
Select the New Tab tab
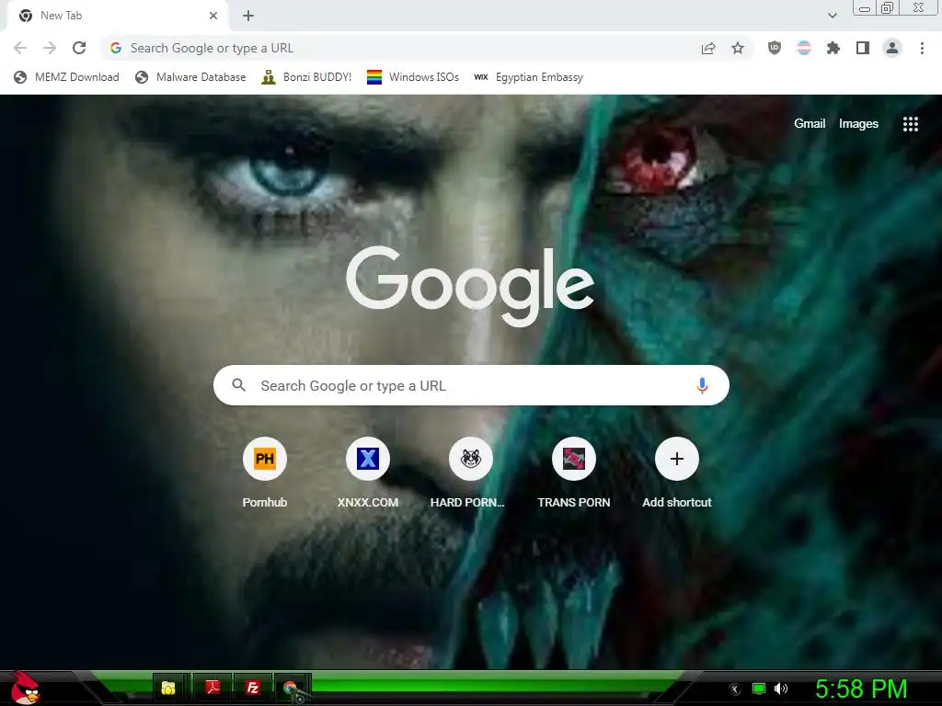118,17
